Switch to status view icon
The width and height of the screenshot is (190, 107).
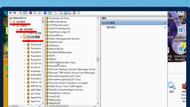tap(79, 13)
